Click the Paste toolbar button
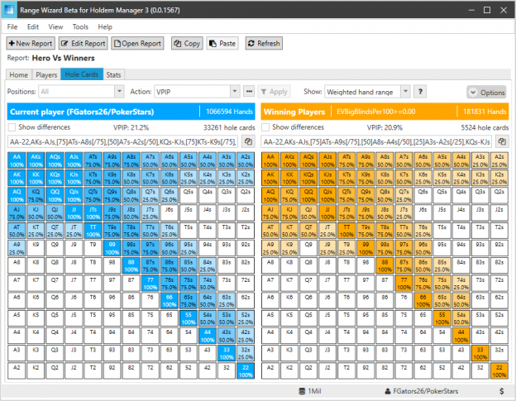 point(222,44)
